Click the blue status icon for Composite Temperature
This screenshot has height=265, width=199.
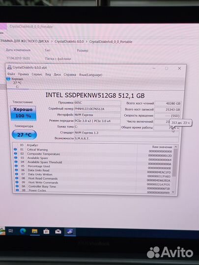coord(15,154)
